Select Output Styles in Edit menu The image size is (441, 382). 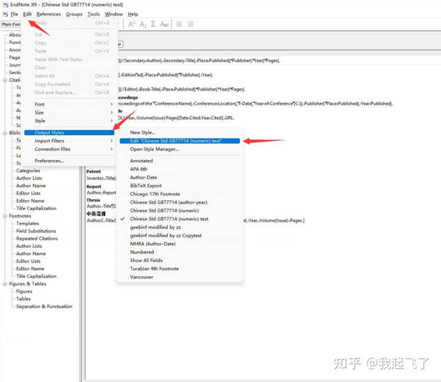click(x=69, y=133)
